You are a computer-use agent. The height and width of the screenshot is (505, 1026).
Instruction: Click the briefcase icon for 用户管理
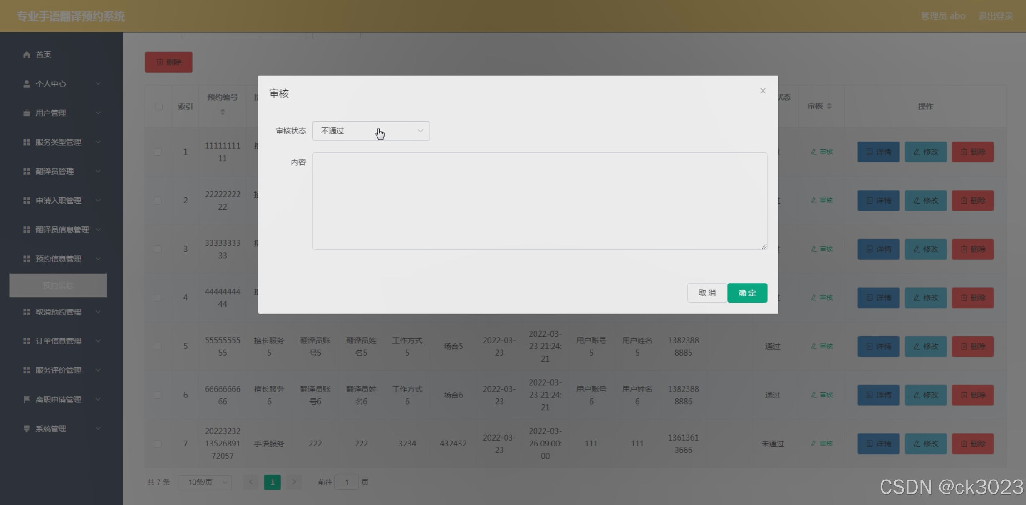click(26, 113)
